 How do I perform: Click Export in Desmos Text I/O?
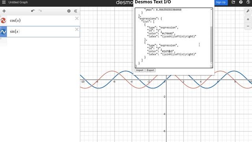click(150, 70)
